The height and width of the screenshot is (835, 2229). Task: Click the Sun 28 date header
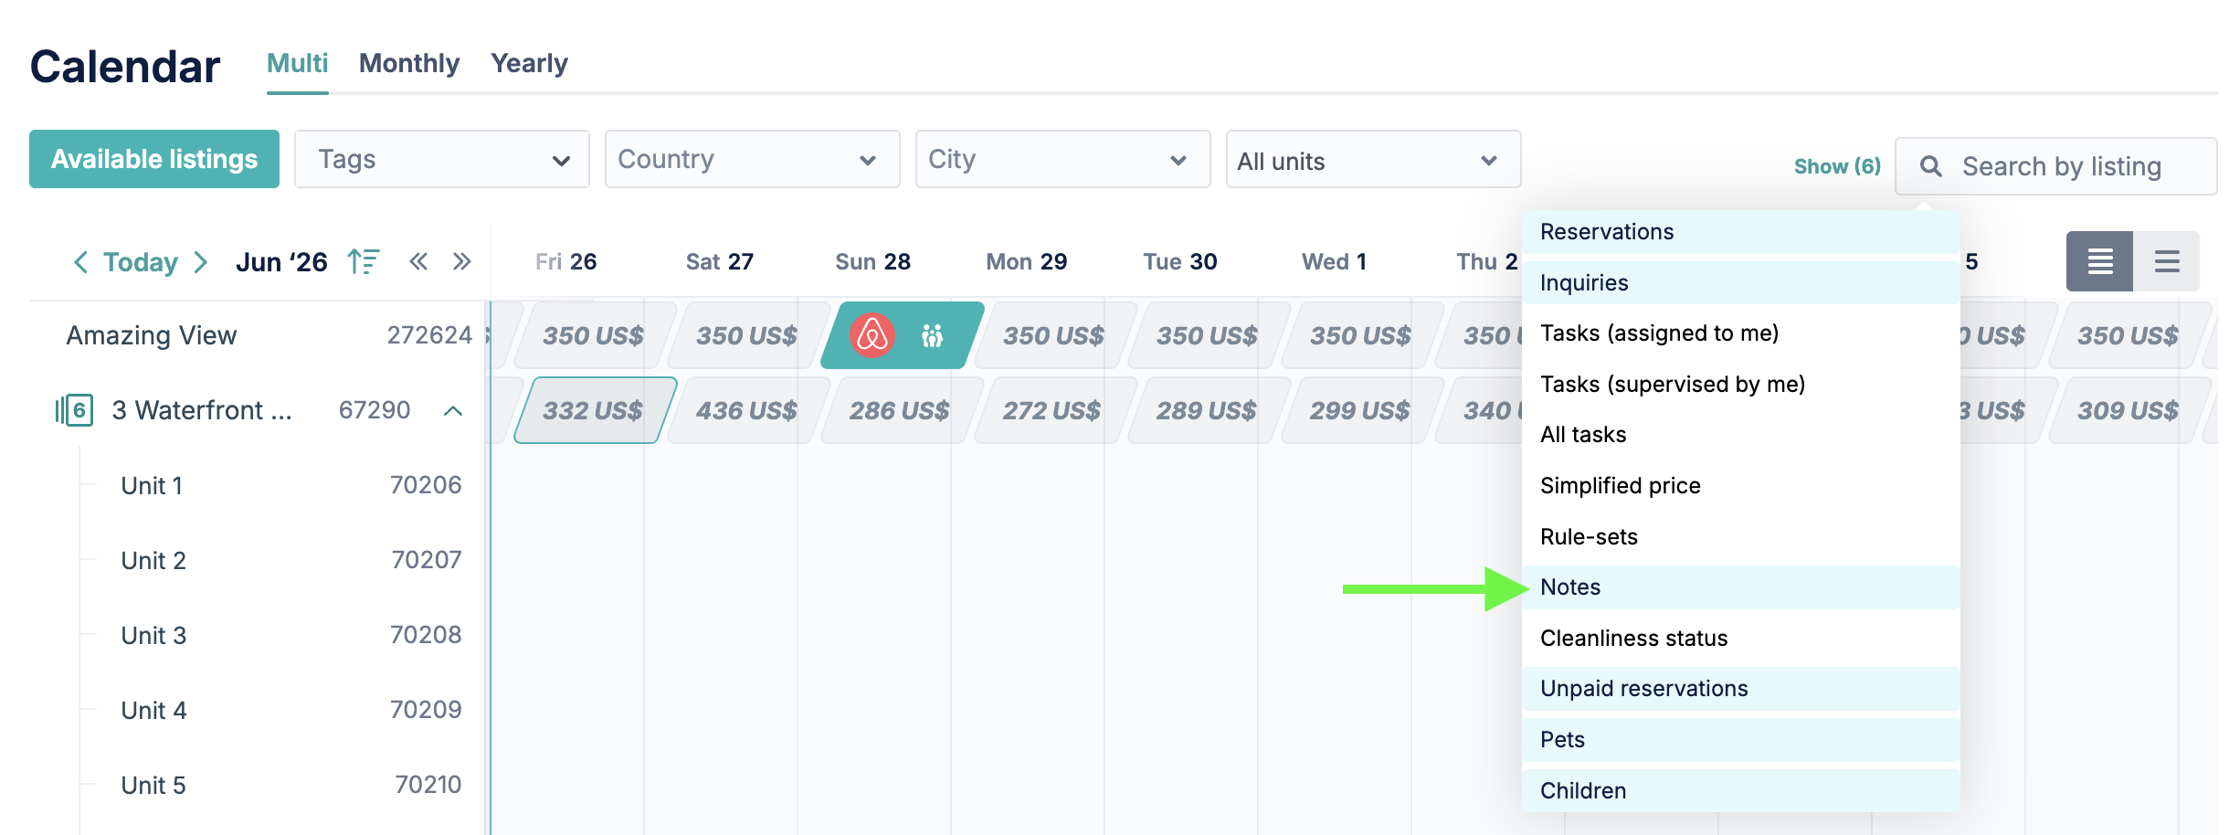(873, 262)
